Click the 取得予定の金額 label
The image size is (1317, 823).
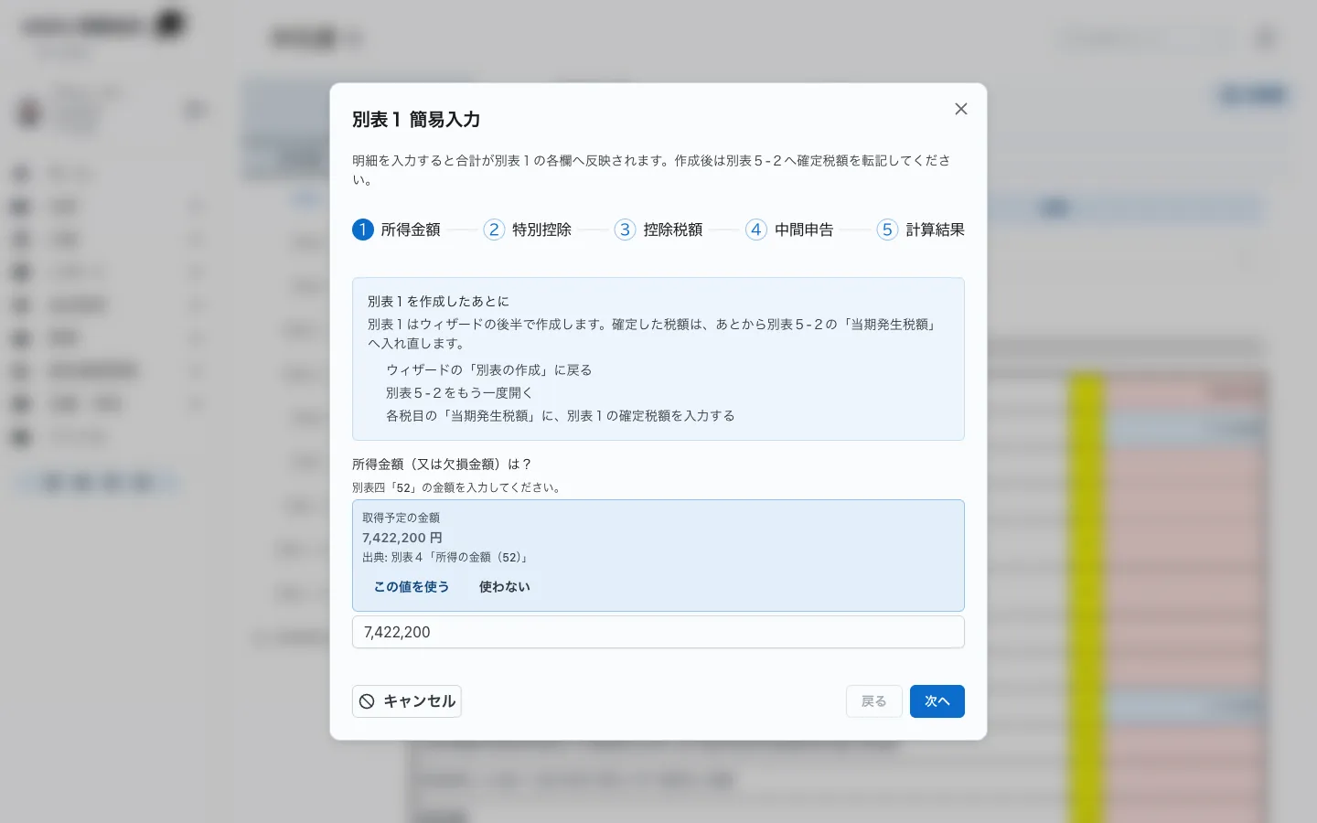(x=401, y=518)
